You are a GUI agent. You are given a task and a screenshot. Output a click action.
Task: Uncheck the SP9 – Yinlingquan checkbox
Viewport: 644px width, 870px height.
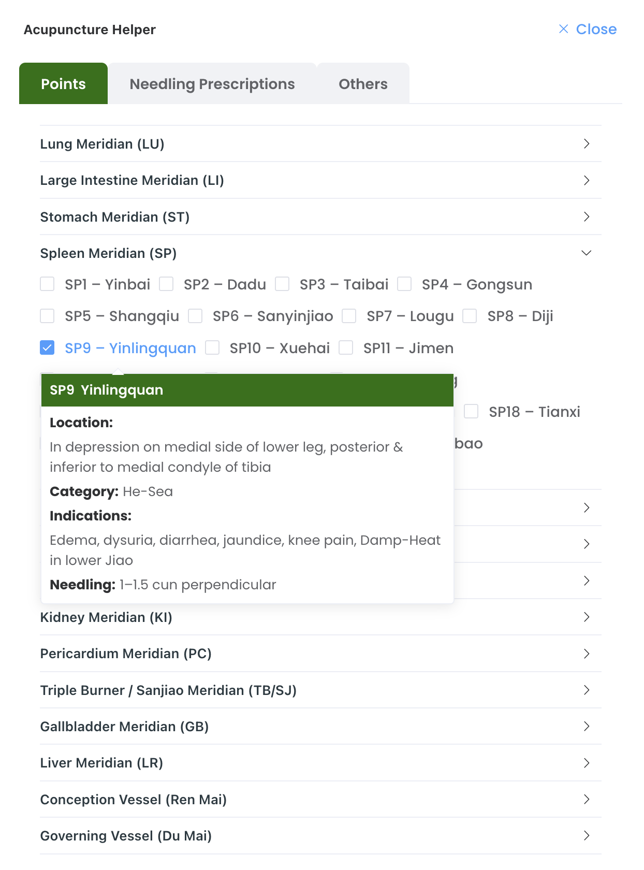point(47,348)
